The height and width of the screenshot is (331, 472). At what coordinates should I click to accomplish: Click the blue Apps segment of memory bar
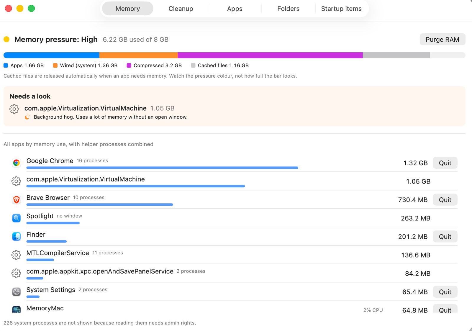[x=51, y=55]
